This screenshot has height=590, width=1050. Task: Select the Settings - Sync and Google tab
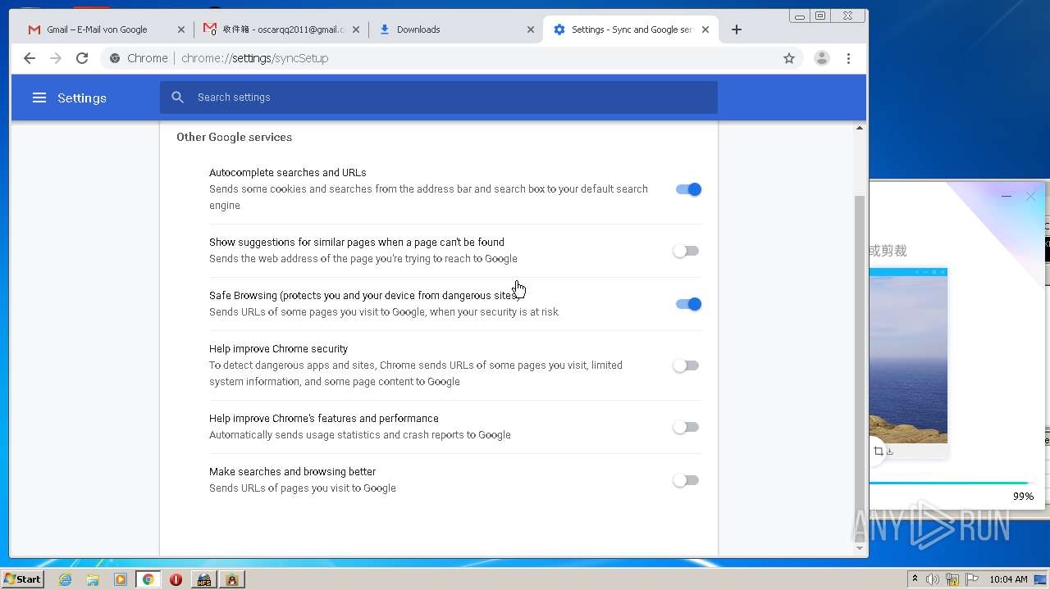coord(630,29)
